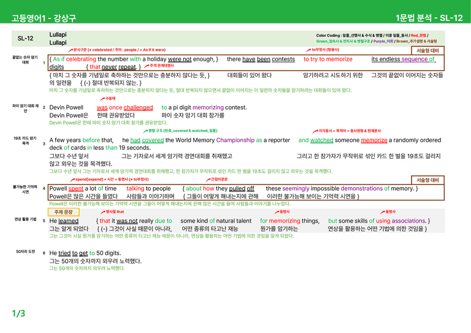Click the 서술형 대비 box above sentence 1
This screenshot has height=333, width=471.
click(427, 50)
